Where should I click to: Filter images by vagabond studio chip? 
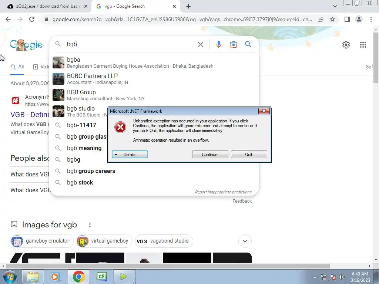[x=164, y=241]
